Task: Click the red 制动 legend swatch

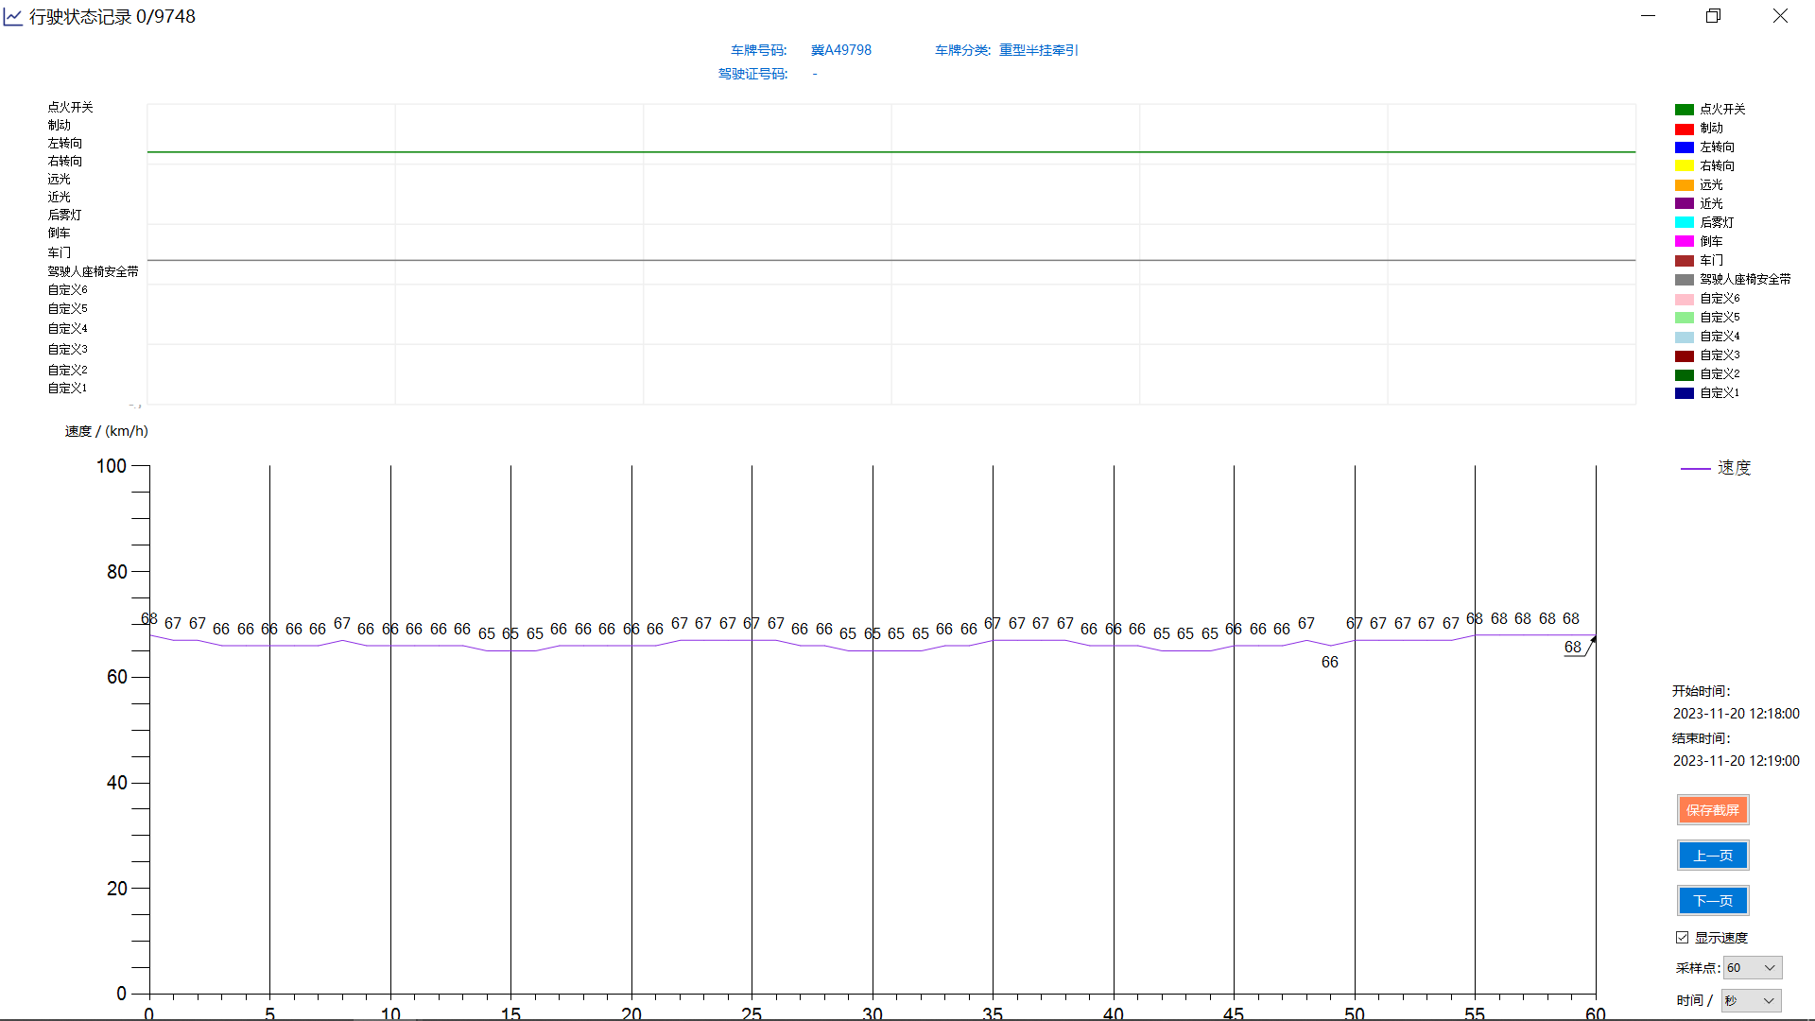Action: [1685, 129]
